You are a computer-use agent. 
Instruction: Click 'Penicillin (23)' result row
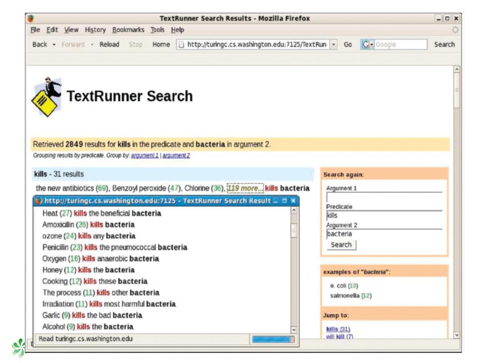click(115, 248)
